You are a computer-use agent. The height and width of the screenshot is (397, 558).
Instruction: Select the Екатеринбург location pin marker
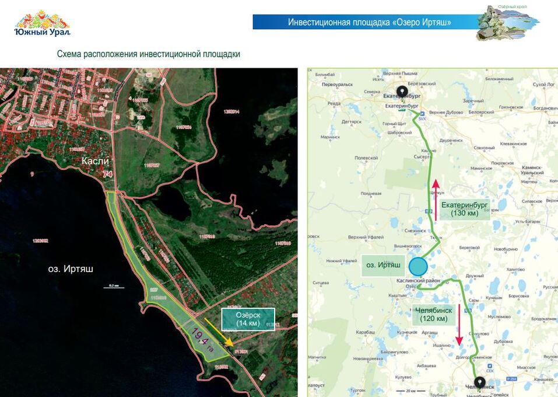(402, 91)
